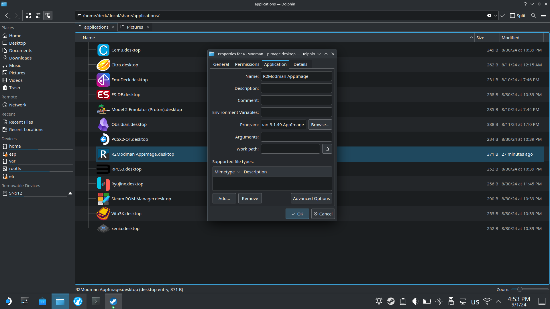Click Browse for program file

[x=320, y=125]
